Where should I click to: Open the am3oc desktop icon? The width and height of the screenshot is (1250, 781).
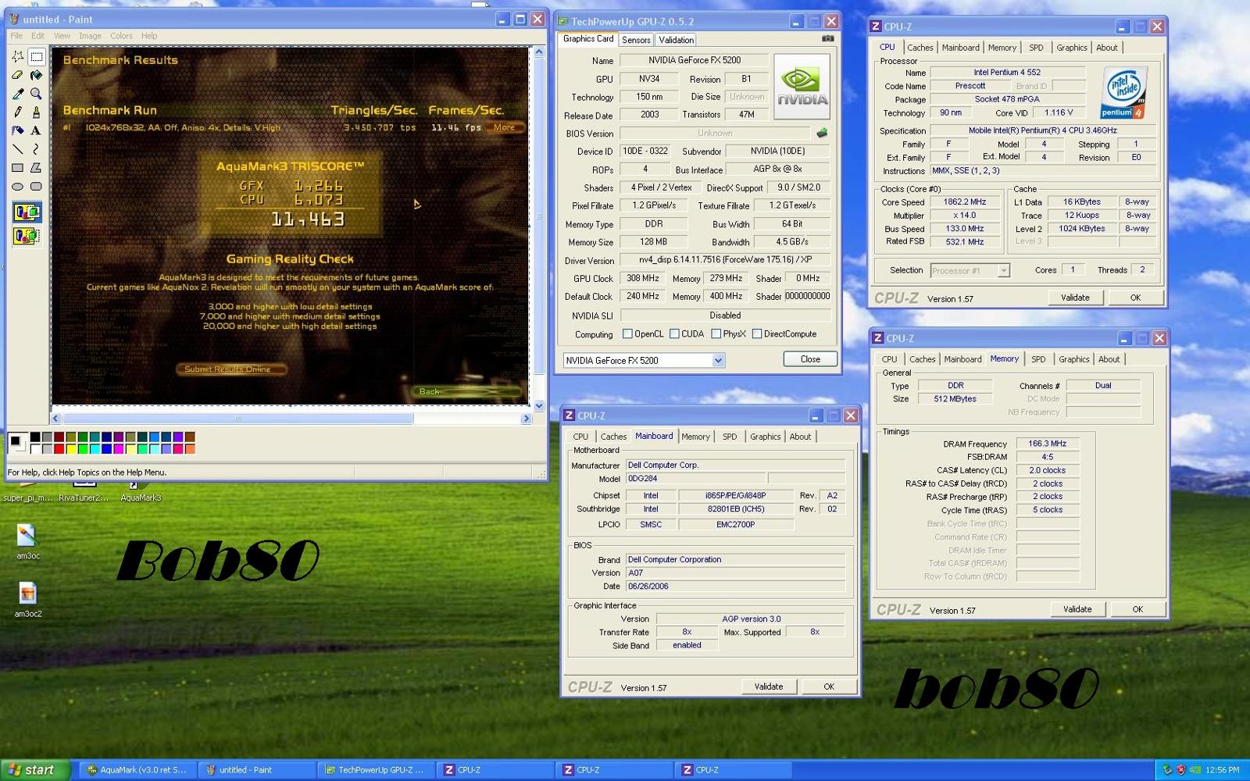(27, 542)
